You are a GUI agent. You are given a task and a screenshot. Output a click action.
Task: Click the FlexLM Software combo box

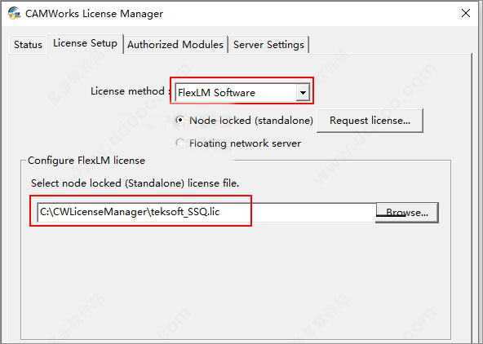[x=242, y=92]
